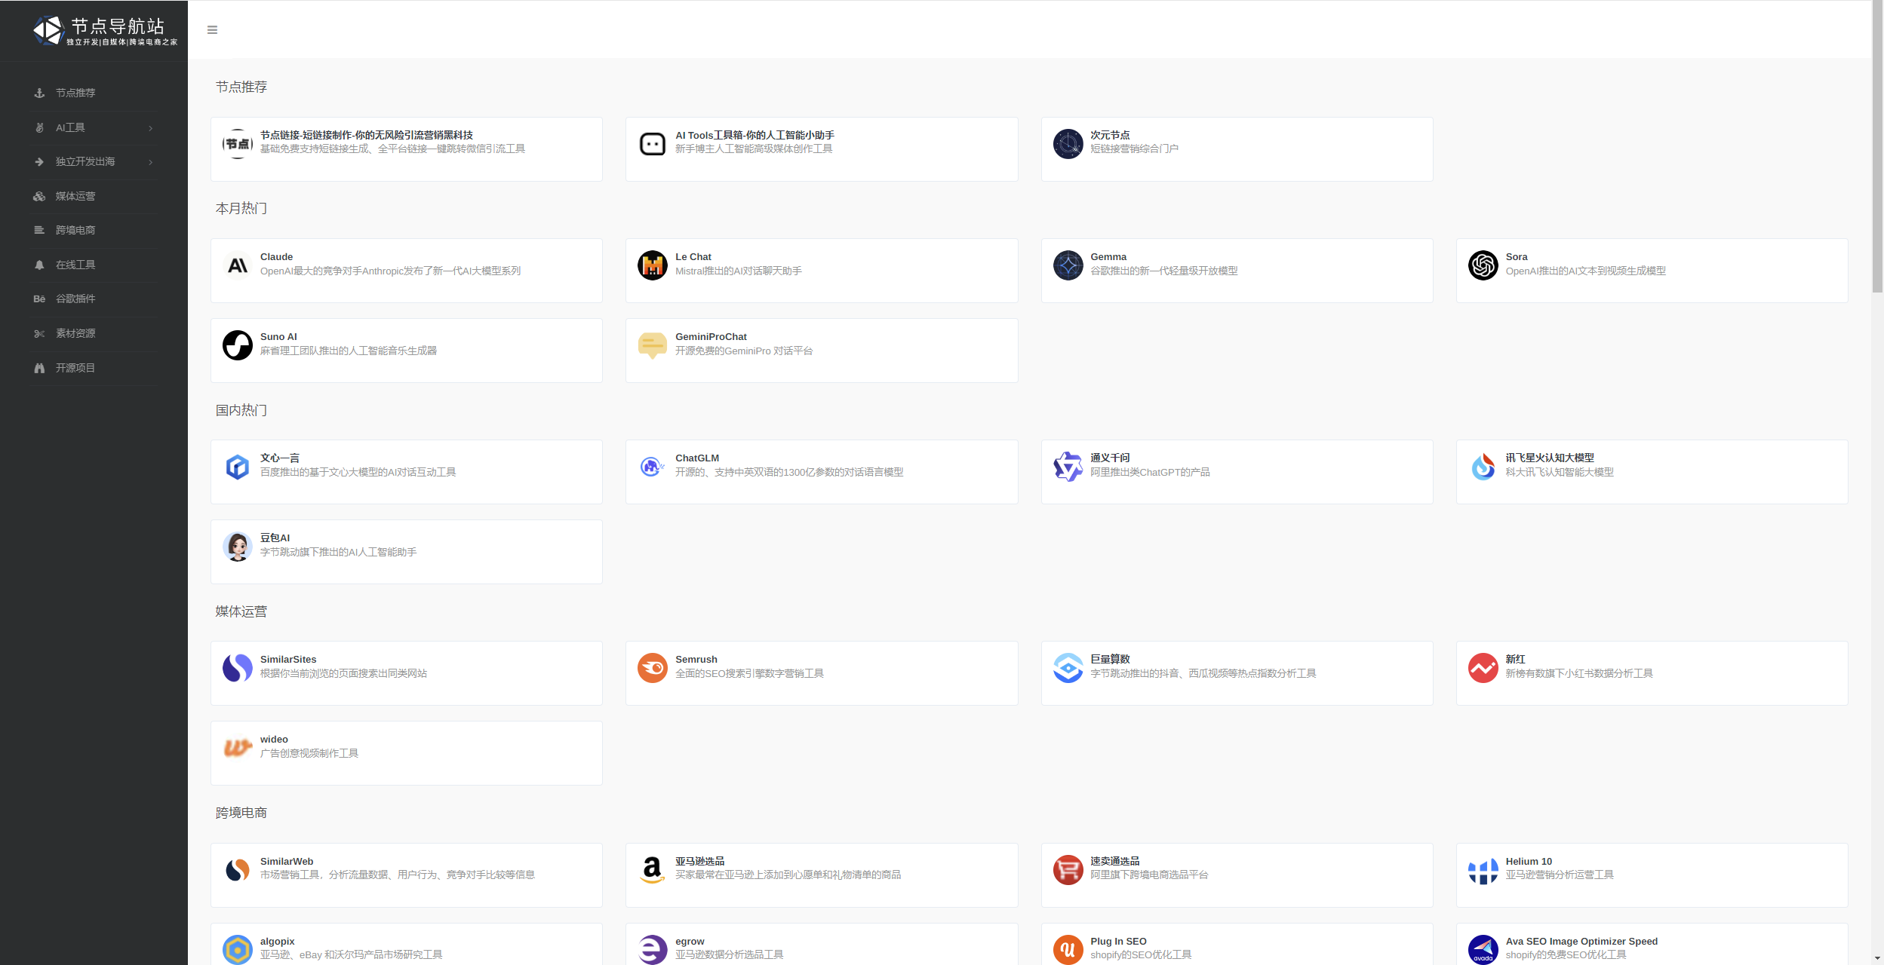
Task: Click the 亚马逊选品 Amazon logo icon
Action: coord(653,870)
